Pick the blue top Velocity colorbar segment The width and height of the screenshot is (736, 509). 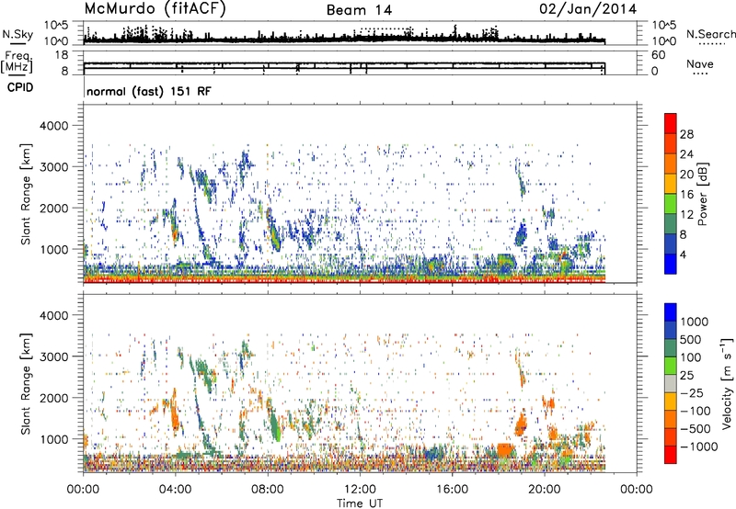(671, 312)
